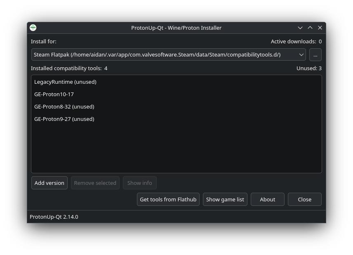Maximize the ProtonUp-Qt window
Viewport: 353px width, 255px height.
click(x=310, y=28)
